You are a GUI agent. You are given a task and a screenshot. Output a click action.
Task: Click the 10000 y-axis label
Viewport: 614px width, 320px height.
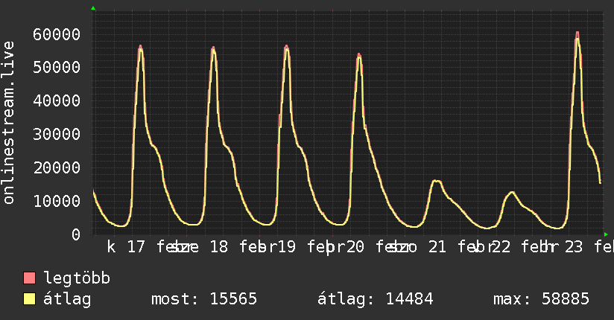click(x=57, y=201)
